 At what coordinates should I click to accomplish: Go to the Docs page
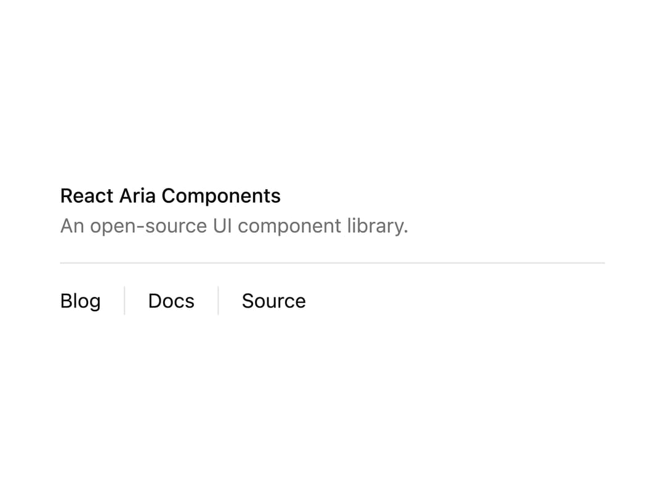[x=171, y=301]
